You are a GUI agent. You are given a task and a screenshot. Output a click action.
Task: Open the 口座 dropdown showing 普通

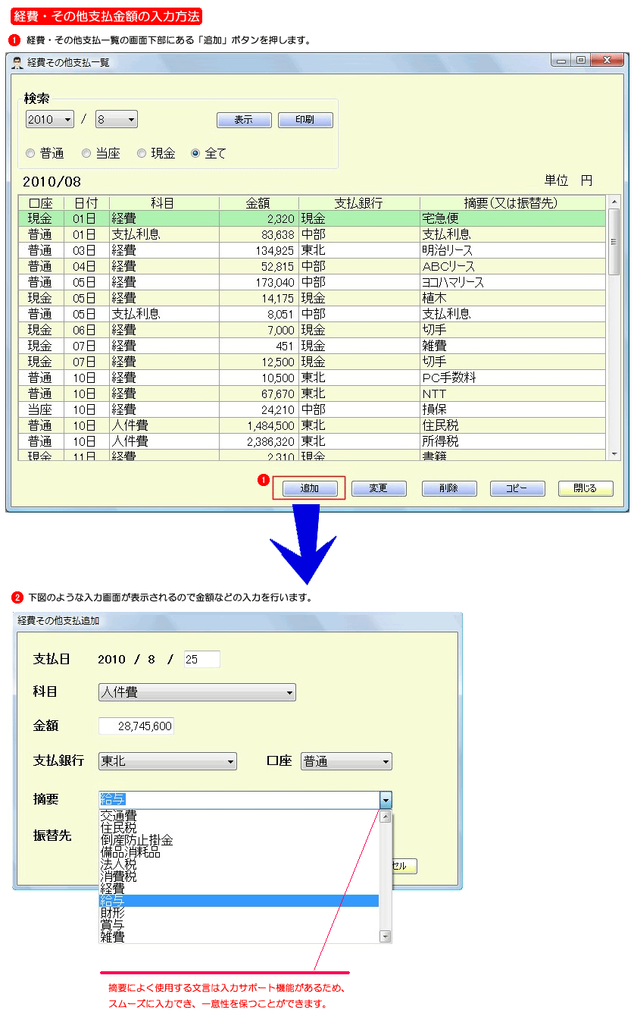click(x=346, y=761)
